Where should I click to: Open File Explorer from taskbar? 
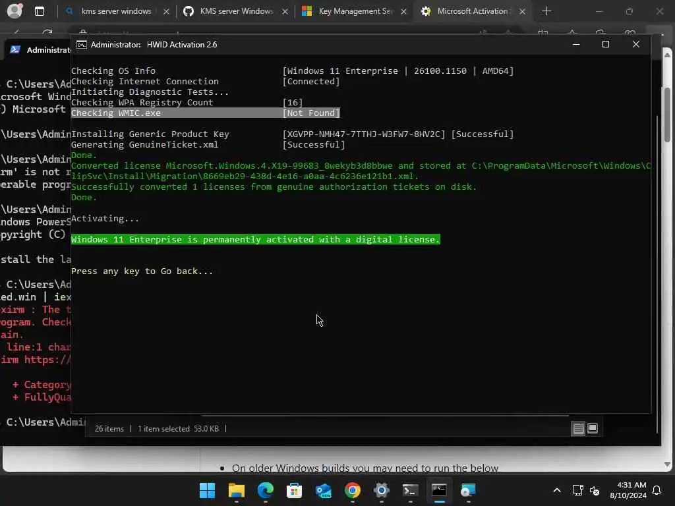(x=237, y=490)
